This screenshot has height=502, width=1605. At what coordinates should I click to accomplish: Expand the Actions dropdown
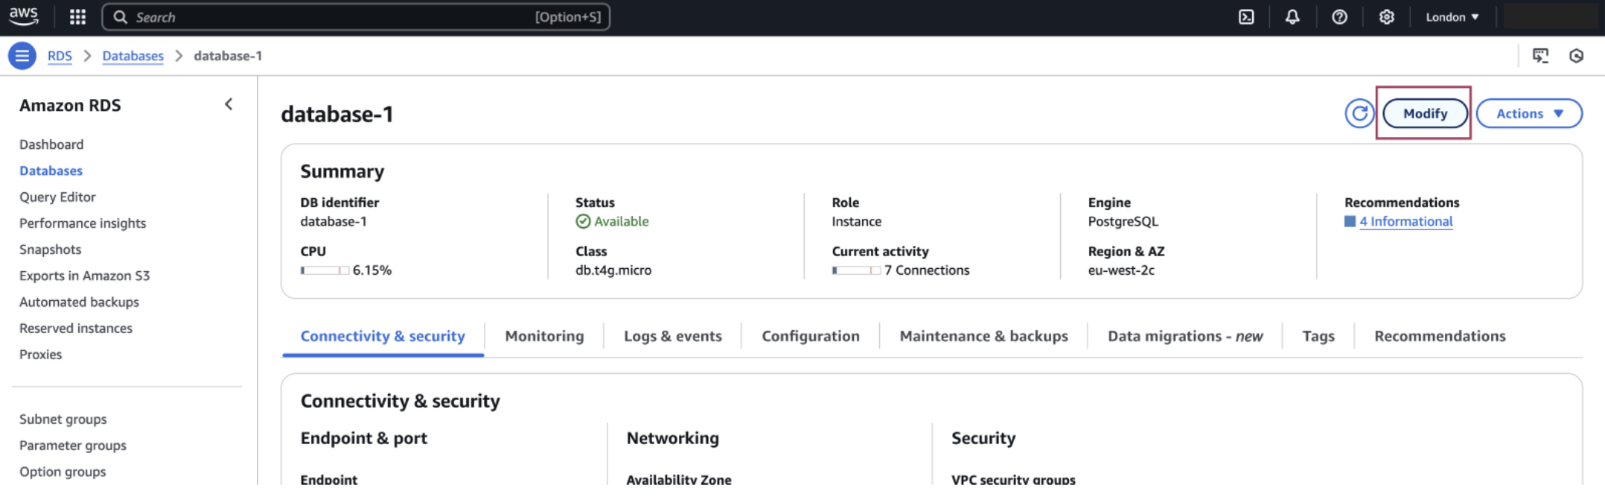pos(1529,114)
